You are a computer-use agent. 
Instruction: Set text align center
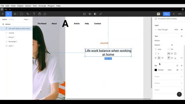(x=159, y=58)
